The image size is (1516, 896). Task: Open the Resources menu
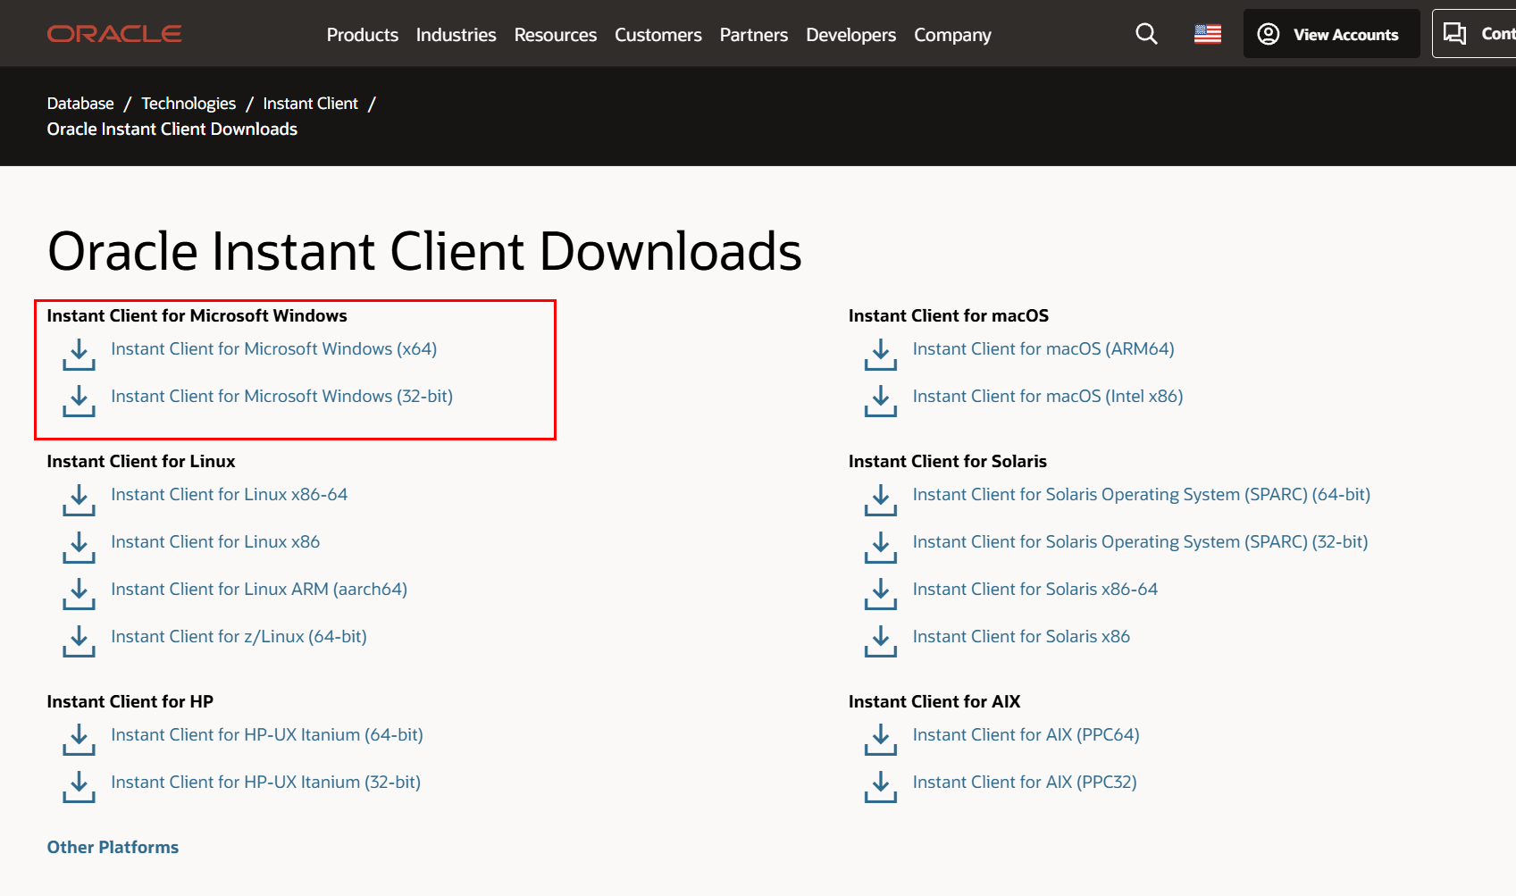tap(555, 35)
